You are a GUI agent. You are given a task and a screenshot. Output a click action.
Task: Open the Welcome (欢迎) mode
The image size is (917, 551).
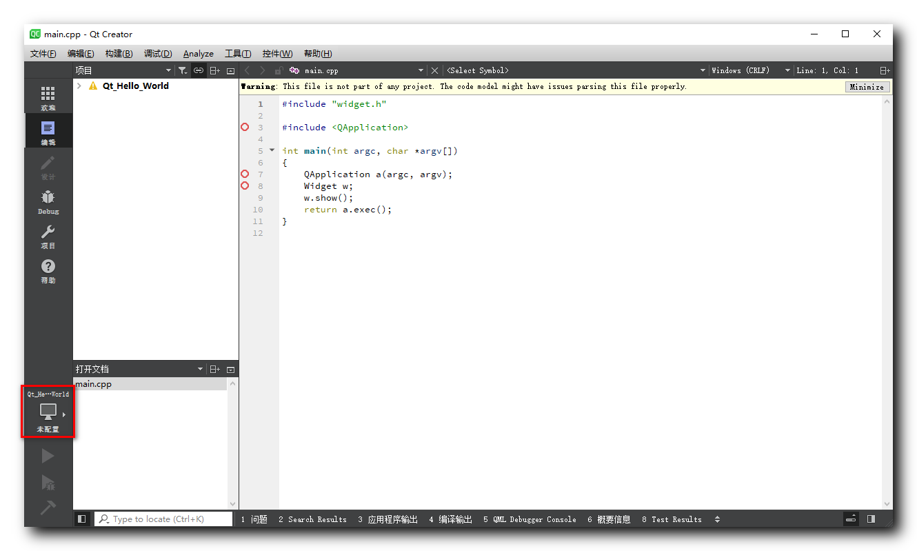(x=48, y=98)
